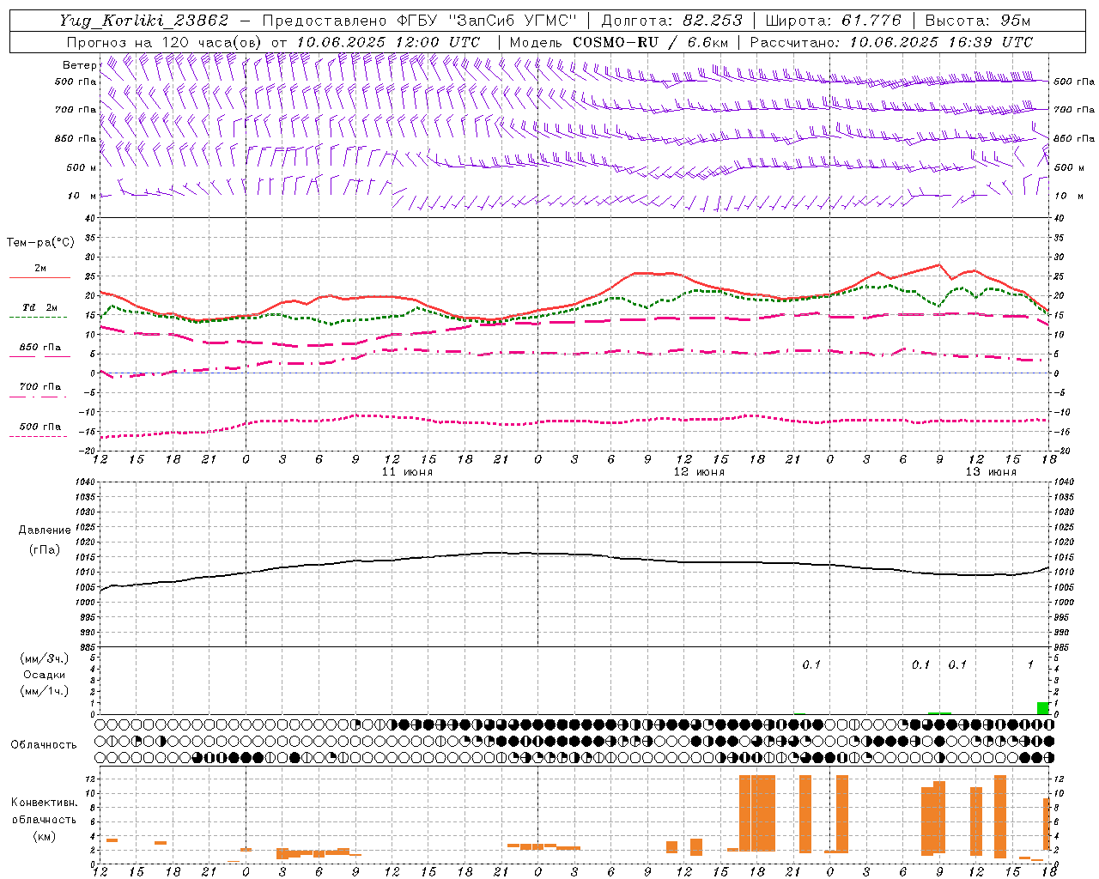The image size is (1099, 879).
Task: Click the "Осадки" precipitation label
Action: (45, 675)
